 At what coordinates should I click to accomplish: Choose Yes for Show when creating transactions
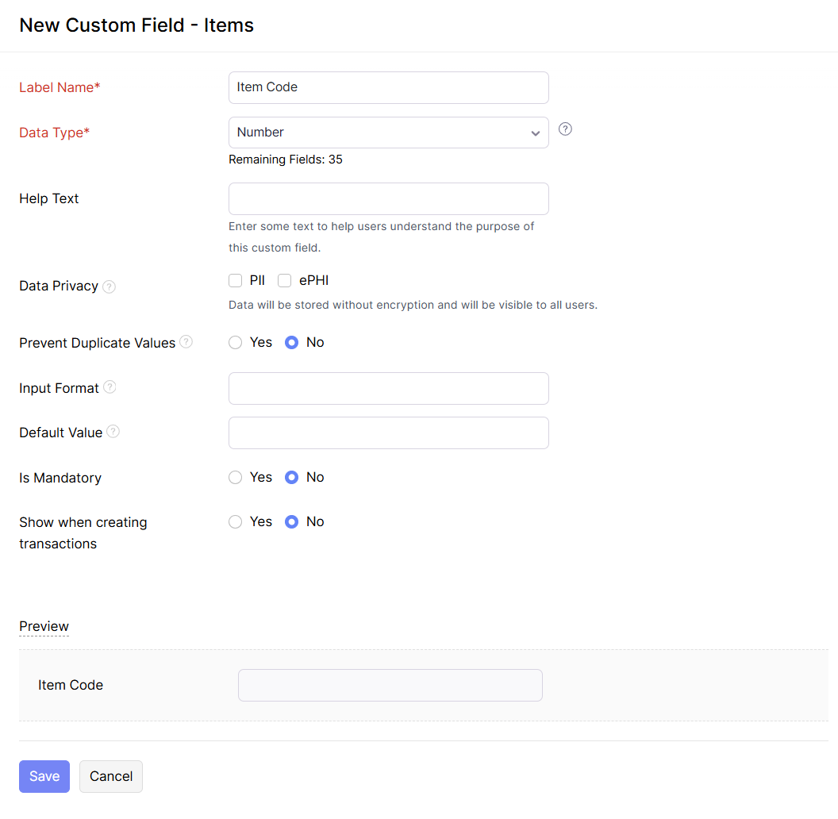236,522
